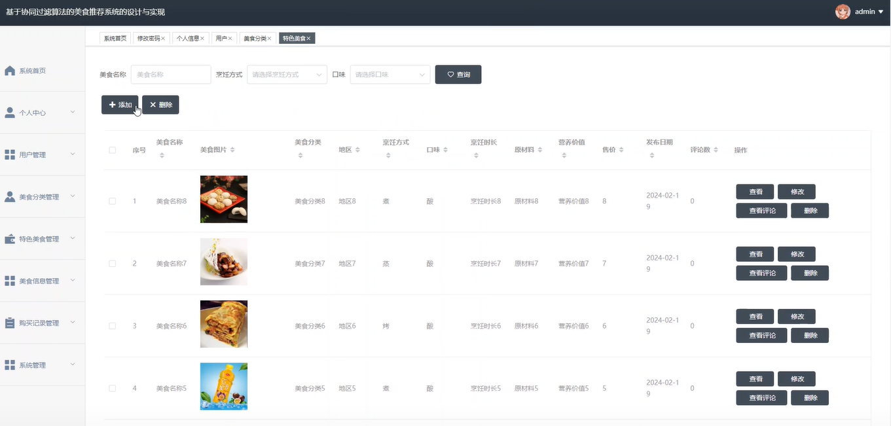Click the 删除 button beside 添加

pyautogui.click(x=160, y=105)
